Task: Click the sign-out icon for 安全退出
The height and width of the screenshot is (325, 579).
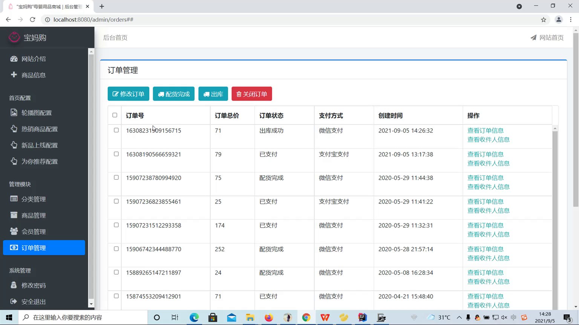Action: 14,301
